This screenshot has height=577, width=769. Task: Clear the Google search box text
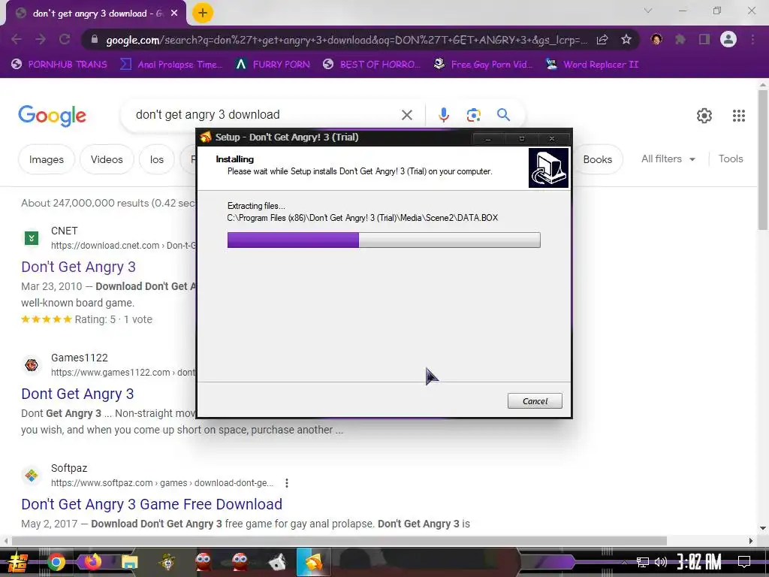[406, 115]
